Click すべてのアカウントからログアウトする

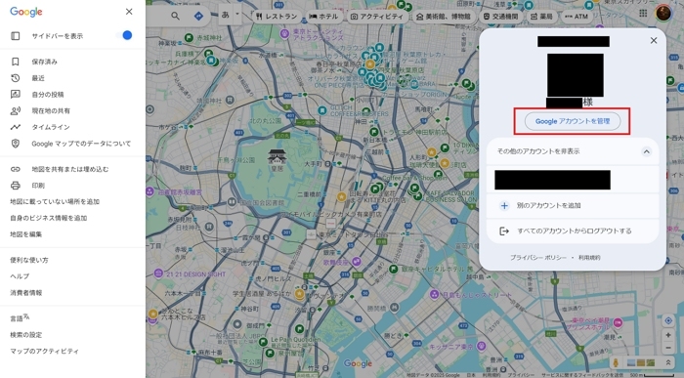pyautogui.click(x=573, y=231)
